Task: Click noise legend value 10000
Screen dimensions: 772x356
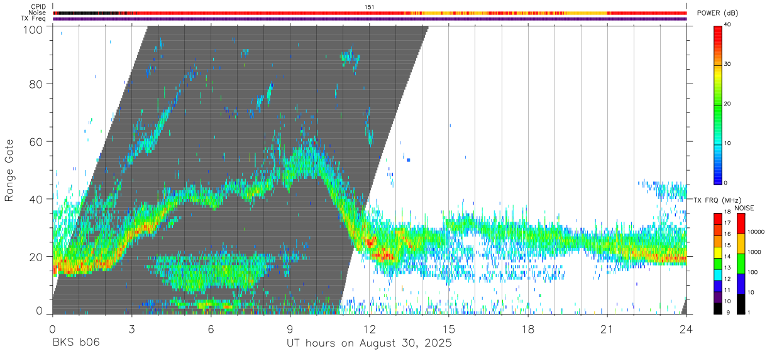Action: 756,232
